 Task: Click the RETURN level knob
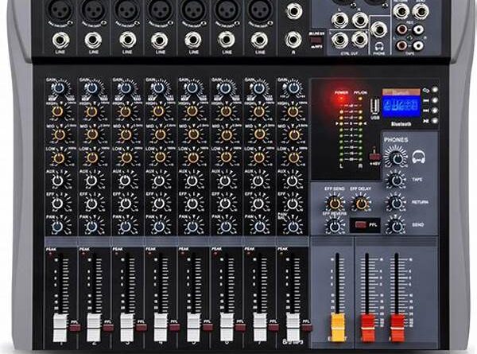pos(394,204)
